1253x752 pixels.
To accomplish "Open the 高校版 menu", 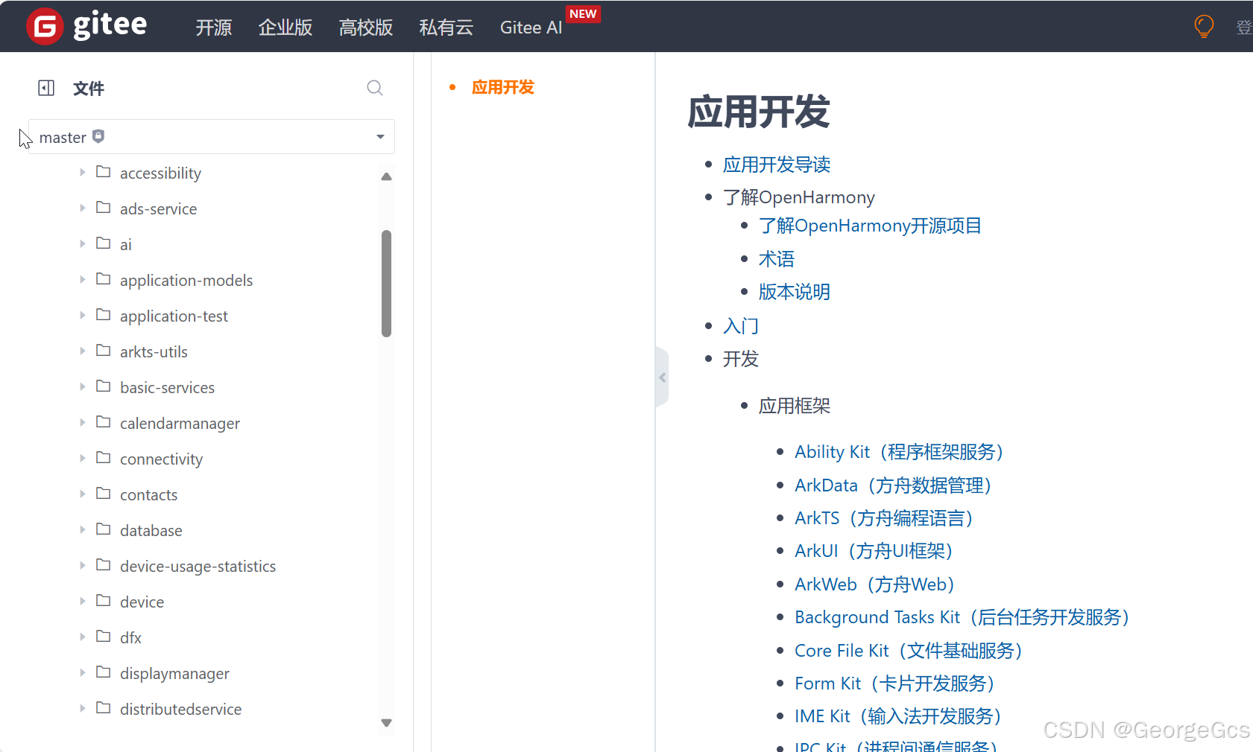I will [366, 28].
